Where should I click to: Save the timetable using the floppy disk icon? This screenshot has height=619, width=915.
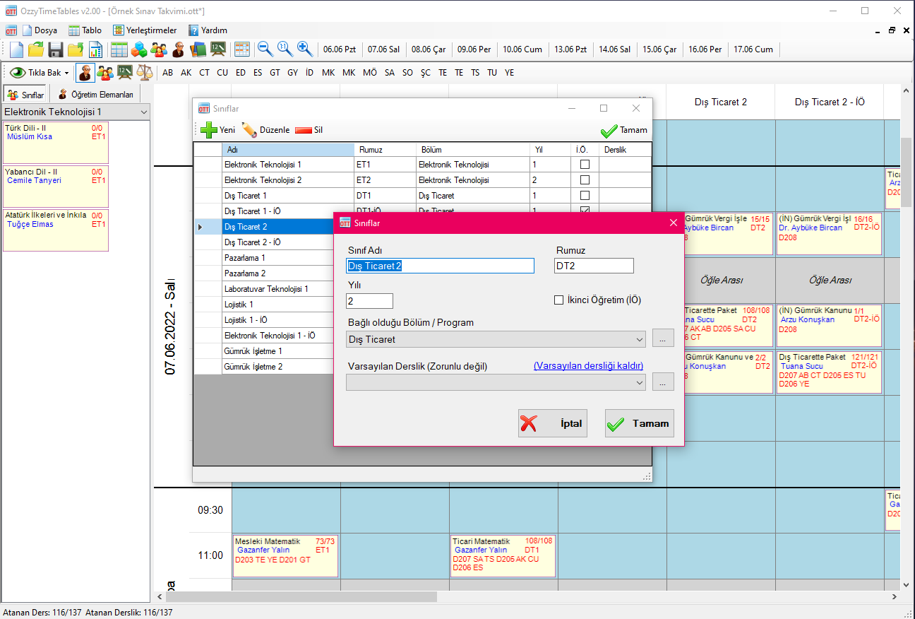(x=55, y=49)
